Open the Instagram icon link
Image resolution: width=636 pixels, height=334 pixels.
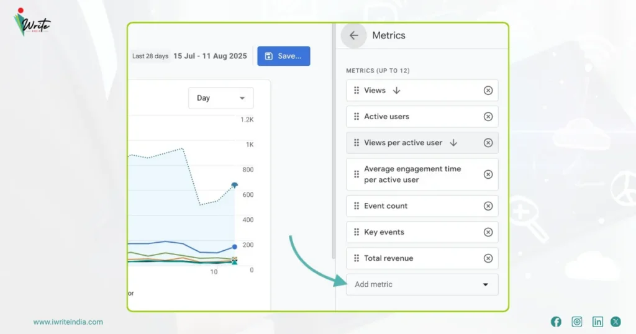point(577,322)
